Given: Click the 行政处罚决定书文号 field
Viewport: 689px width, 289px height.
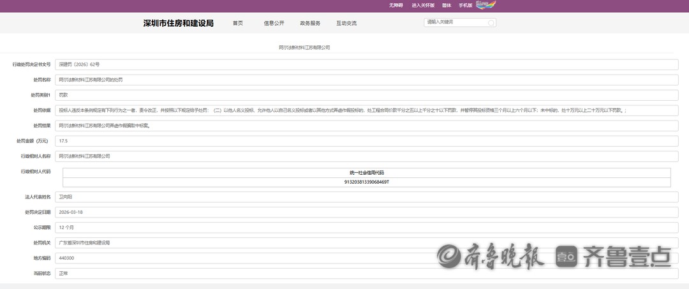Looking at the screenshot, I should click(367, 64).
